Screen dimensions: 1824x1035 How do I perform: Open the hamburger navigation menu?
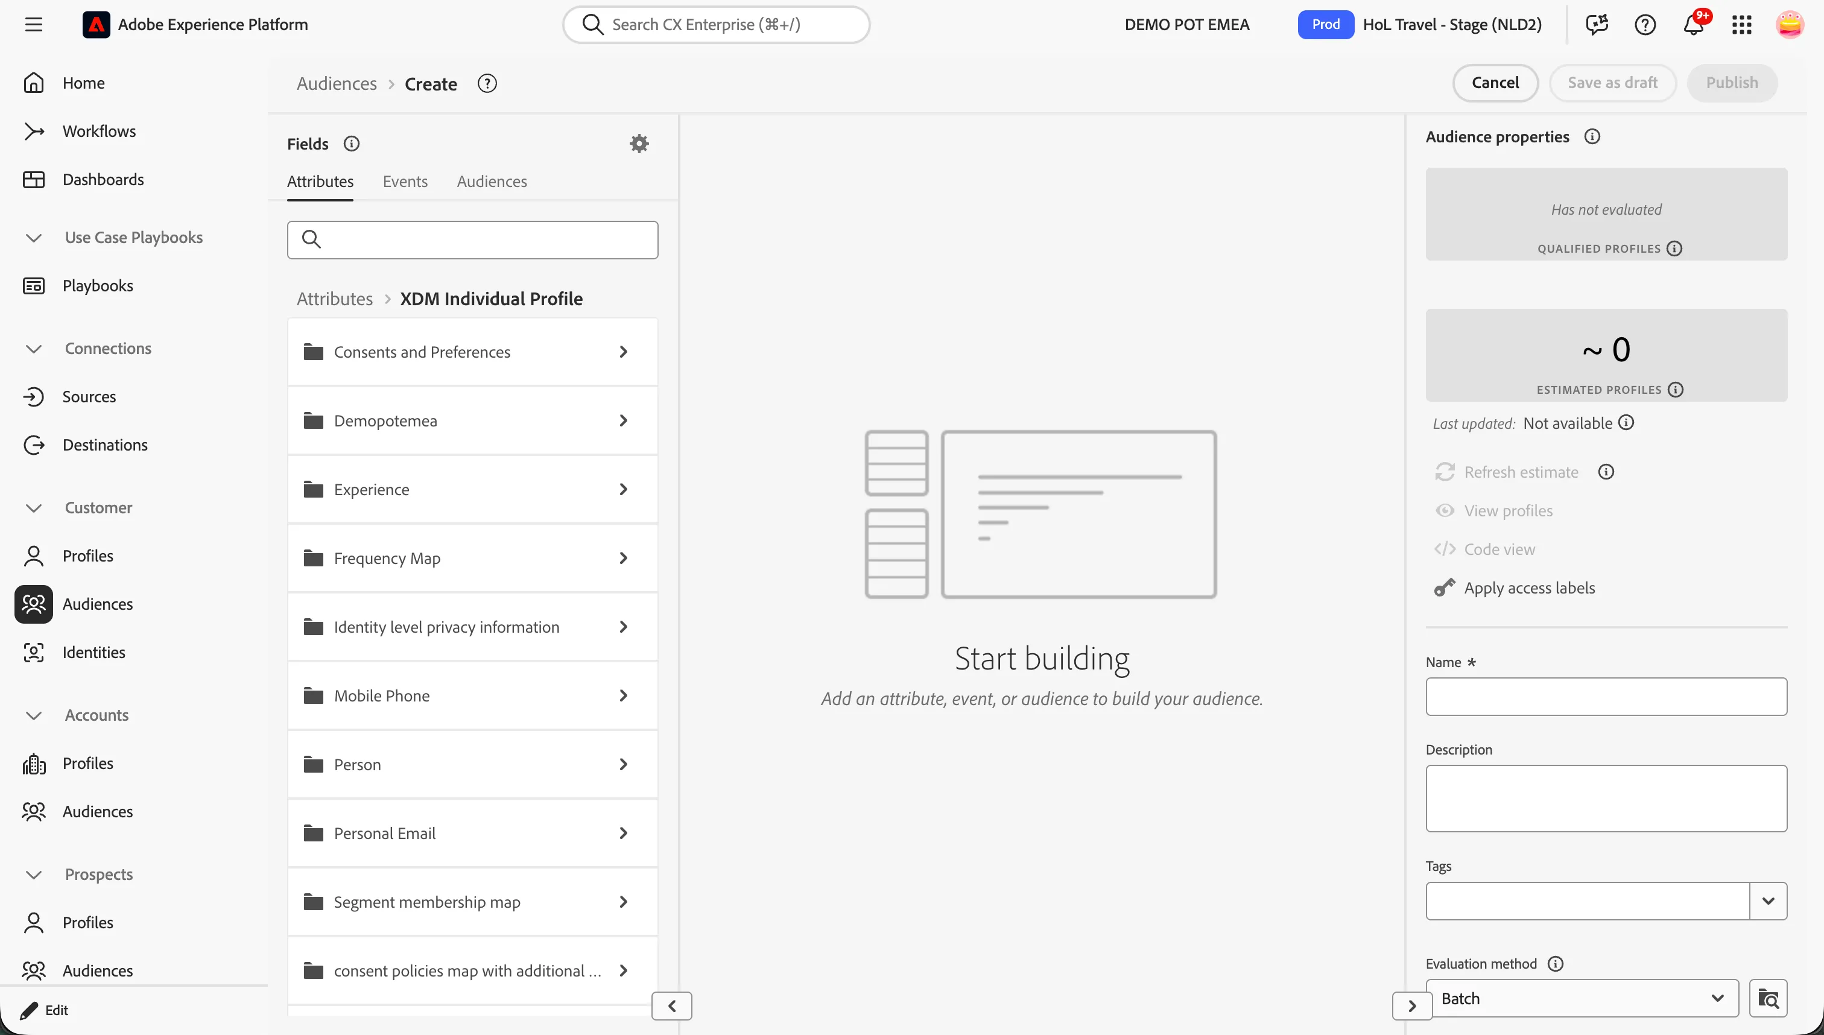[x=33, y=25]
